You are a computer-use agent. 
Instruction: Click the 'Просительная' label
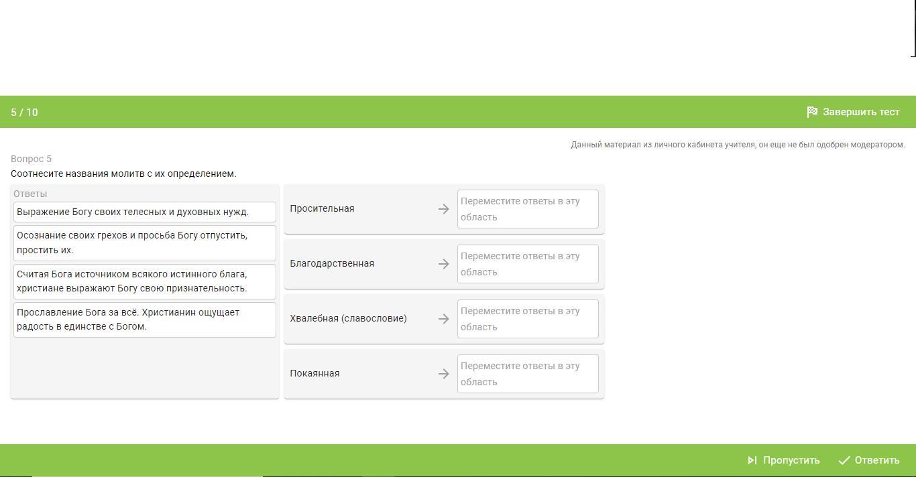[322, 208]
